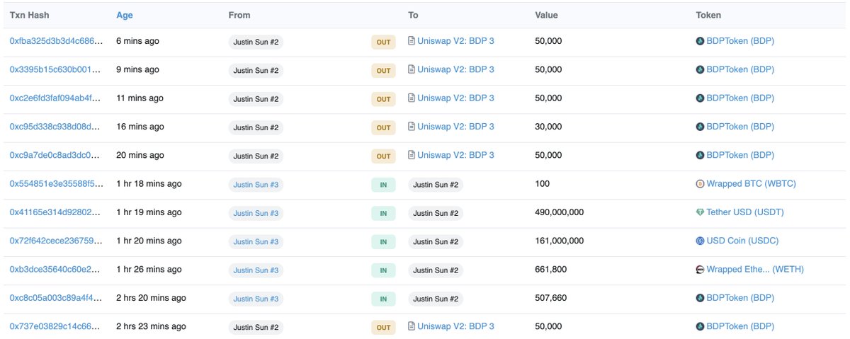Click contract file icon in 2 hrs 23 mins row
The image size is (850, 339).
[x=412, y=326]
